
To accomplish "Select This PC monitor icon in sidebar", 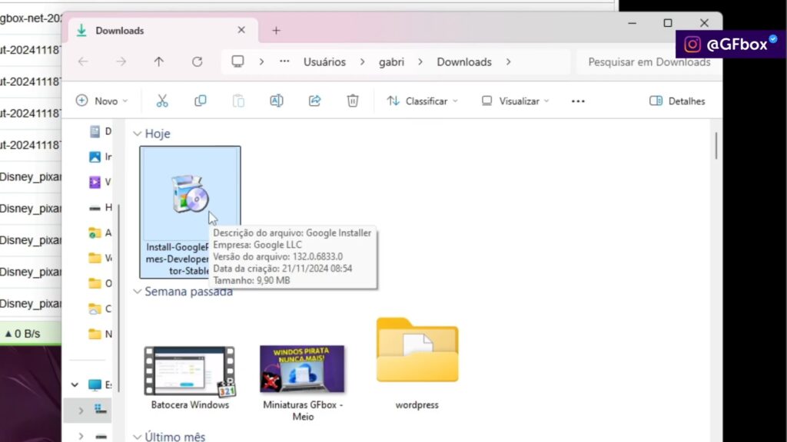I will [95, 385].
